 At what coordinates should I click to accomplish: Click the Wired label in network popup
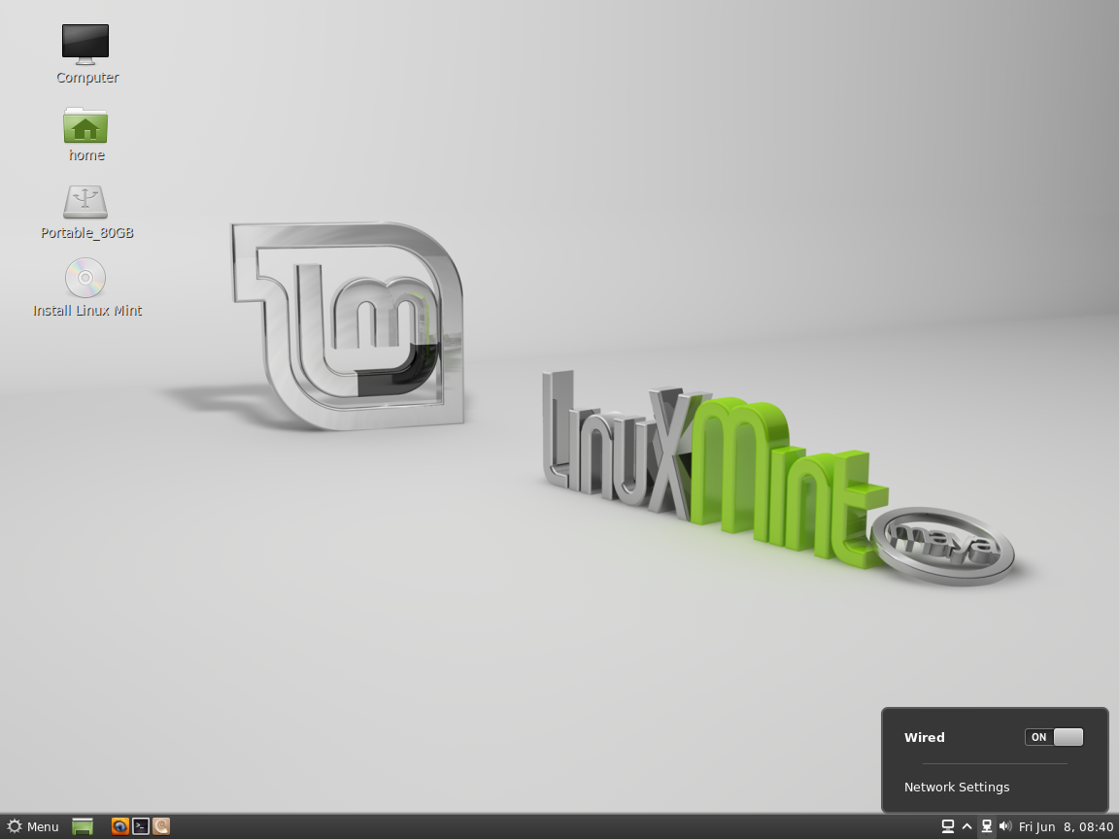coord(925,737)
